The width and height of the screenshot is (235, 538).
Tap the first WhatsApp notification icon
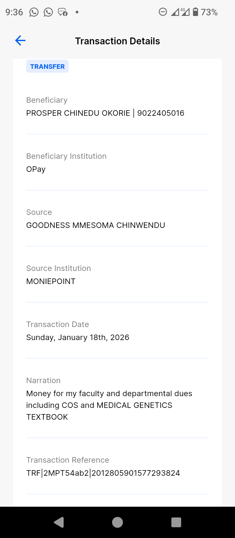point(34,12)
